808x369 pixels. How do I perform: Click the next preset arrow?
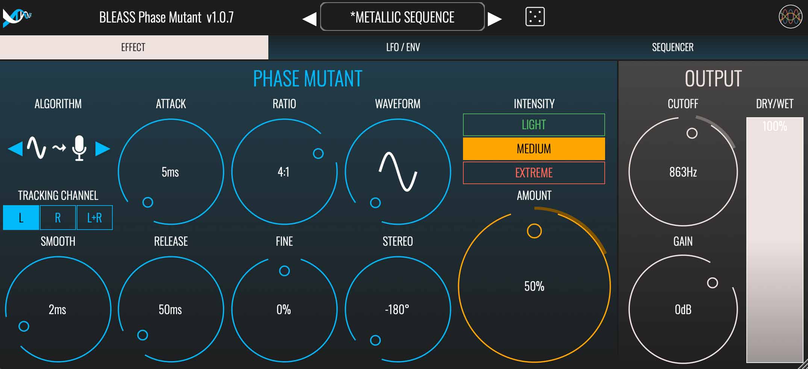tap(495, 17)
